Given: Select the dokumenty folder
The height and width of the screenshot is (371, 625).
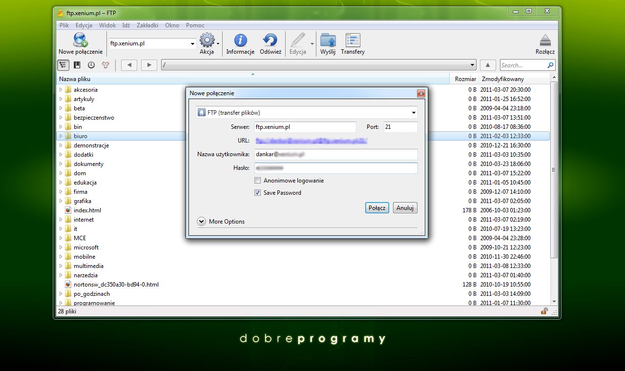Looking at the screenshot, I should 88,164.
